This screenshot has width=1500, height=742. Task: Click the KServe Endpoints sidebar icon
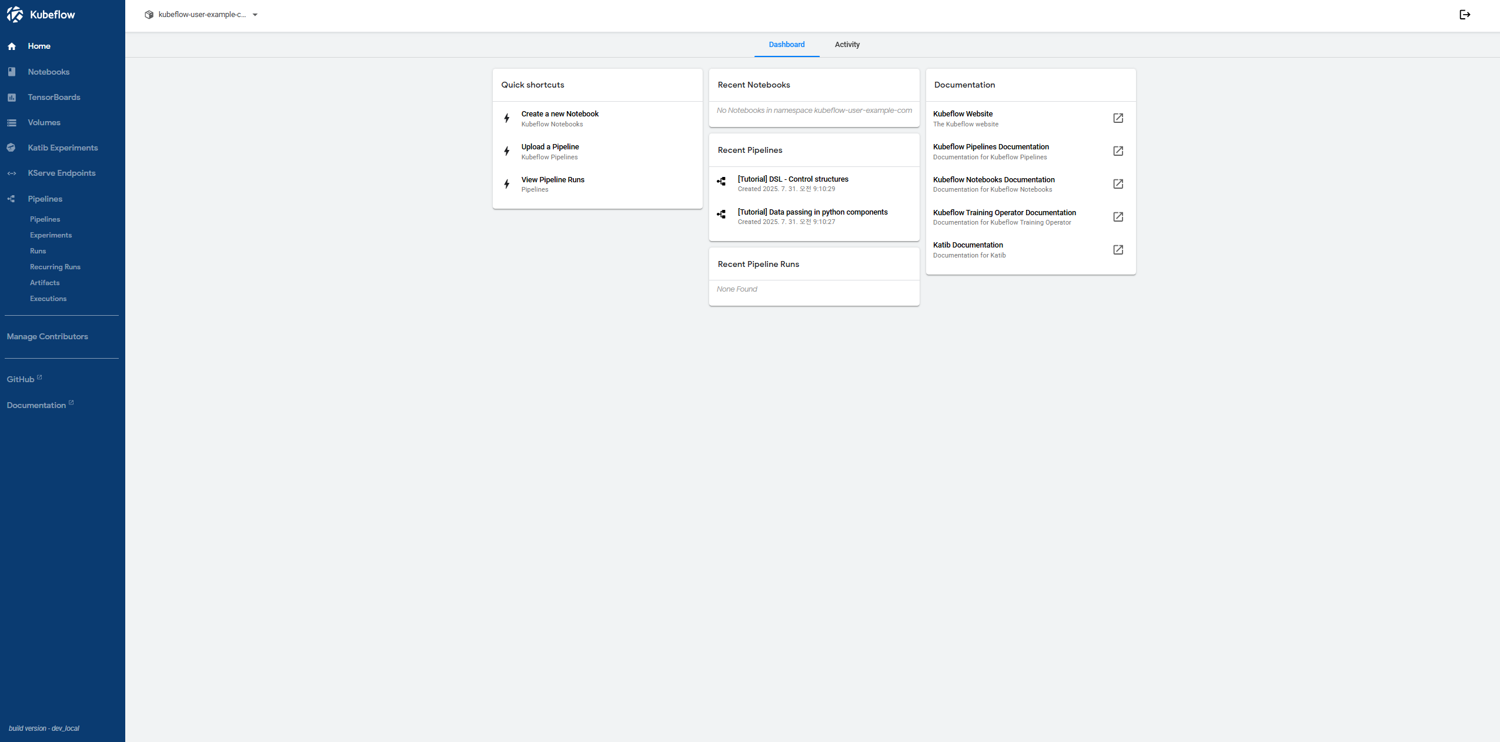coord(12,173)
